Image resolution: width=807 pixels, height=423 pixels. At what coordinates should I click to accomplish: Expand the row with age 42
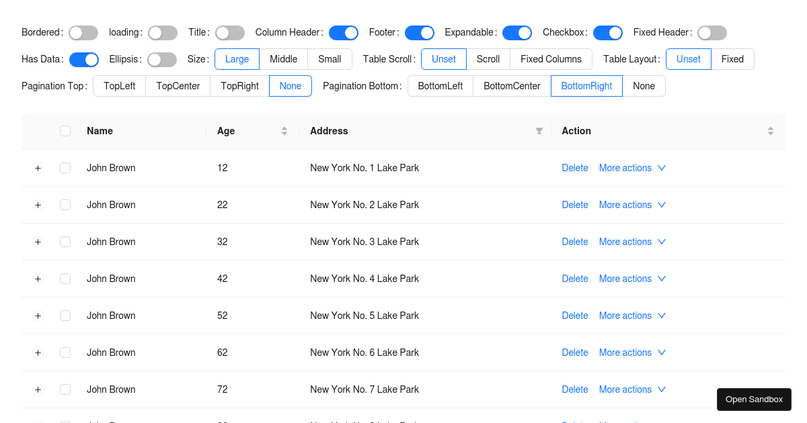click(38, 279)
